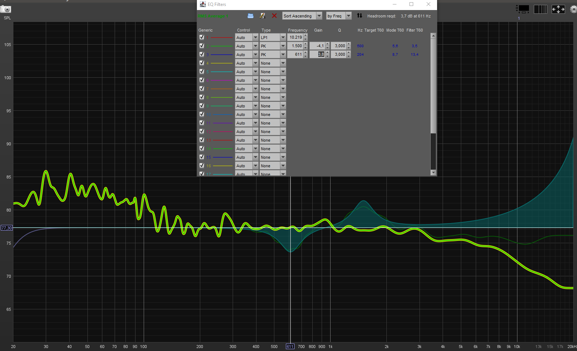Viewport: 577px width, 351px height.
Task: Click the filter 1 frequency field 10.219
Action: 295,37
